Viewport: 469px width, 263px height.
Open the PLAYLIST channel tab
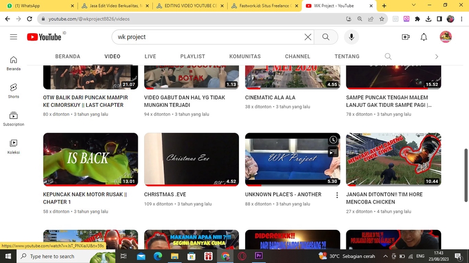pyautogui.click(x=192, y=56)
